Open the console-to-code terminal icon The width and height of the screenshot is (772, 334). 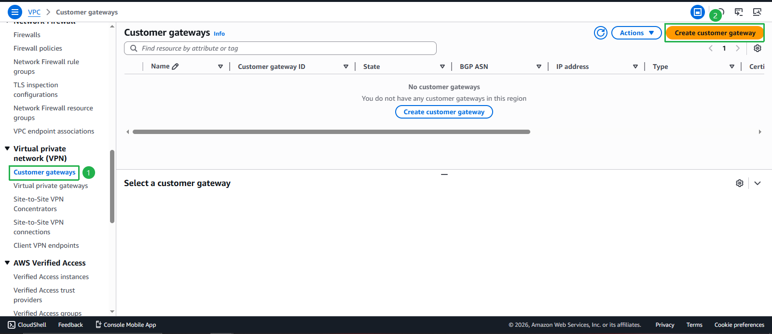click(x=739, y=12)
